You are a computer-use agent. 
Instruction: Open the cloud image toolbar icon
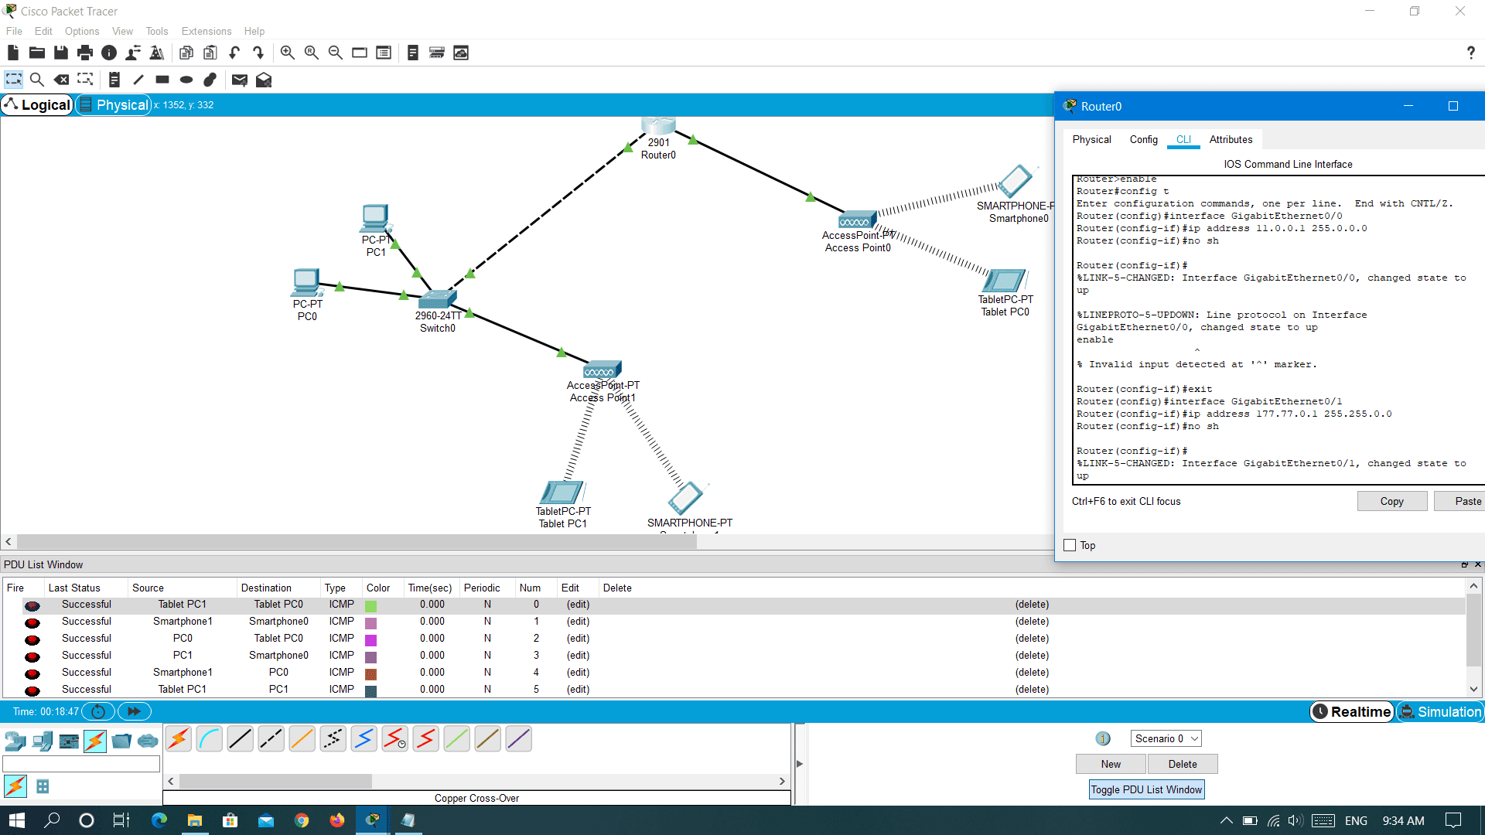coord(461,53)
